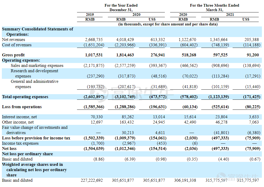The width and height of the screenshot is (264, 187).
Task: Select other income value 46,278
Action: tap(221, 122)
